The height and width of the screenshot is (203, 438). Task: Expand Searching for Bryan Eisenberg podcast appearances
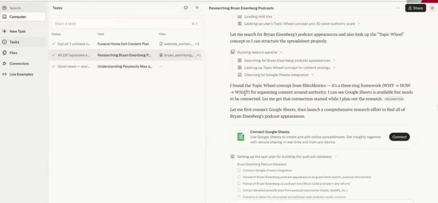[334, 60]
